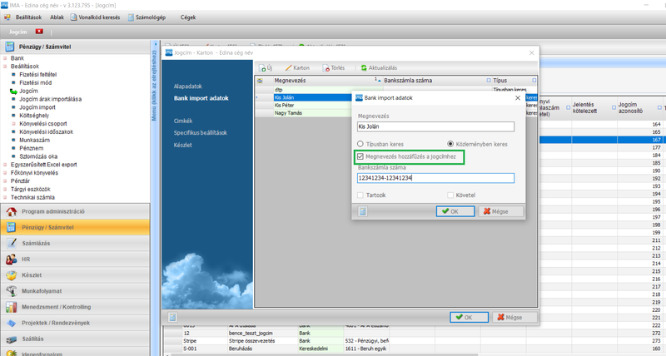Expand the Bank tree node
The width and height of the screenshot is (666, 356).
click(6, 59)
